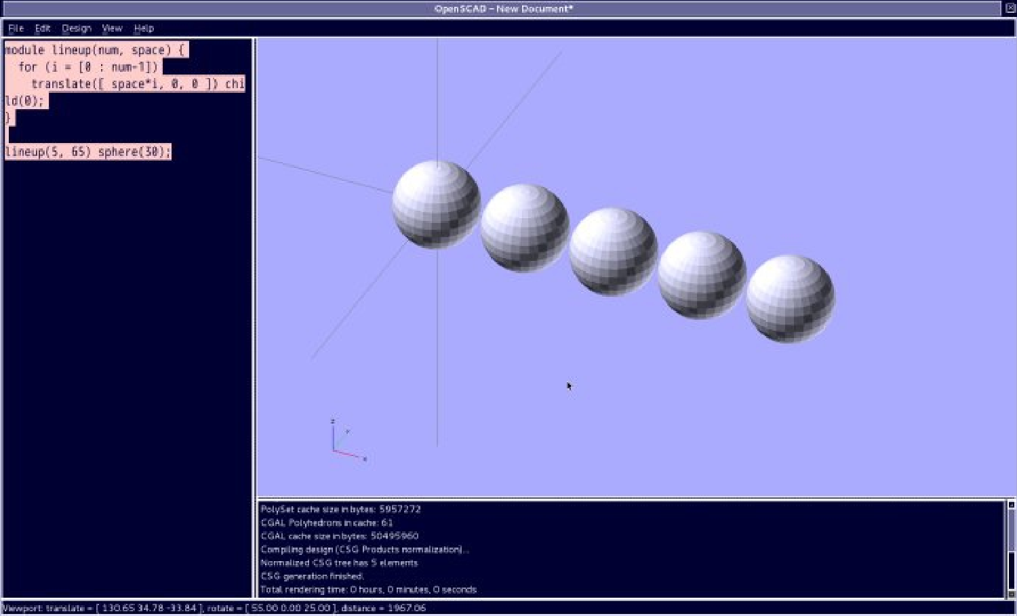
Task: Click the module lineup(num, space) code line
Action: [94, 50]
